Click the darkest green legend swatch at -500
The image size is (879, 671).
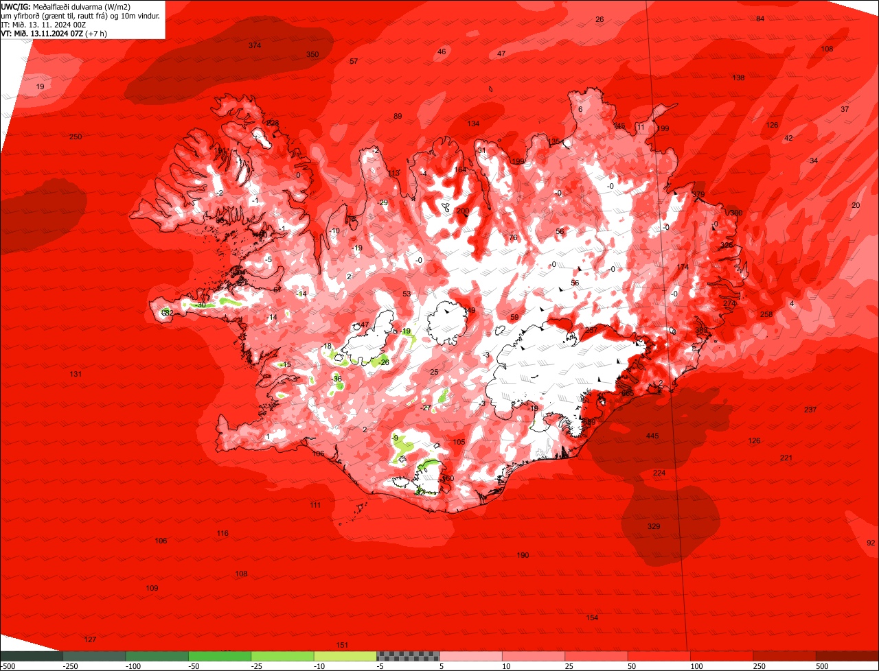pyautogui.click(x=32, y=656)
